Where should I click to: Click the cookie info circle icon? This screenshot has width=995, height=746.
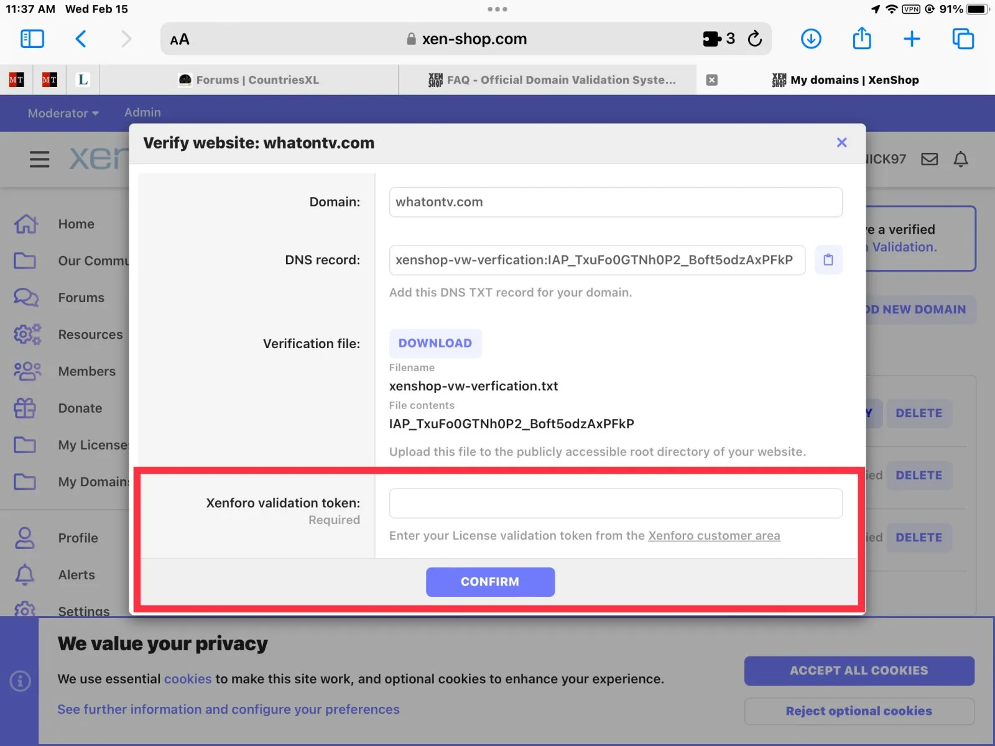[20, 681]
